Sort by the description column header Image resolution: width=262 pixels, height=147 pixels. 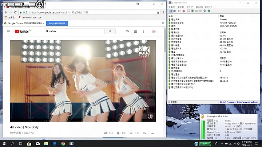pyautogui.click(x=193, y=16)
